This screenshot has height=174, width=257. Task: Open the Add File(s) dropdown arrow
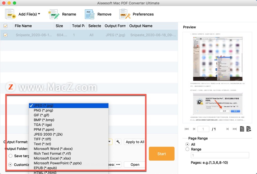(x=39, y=14)
